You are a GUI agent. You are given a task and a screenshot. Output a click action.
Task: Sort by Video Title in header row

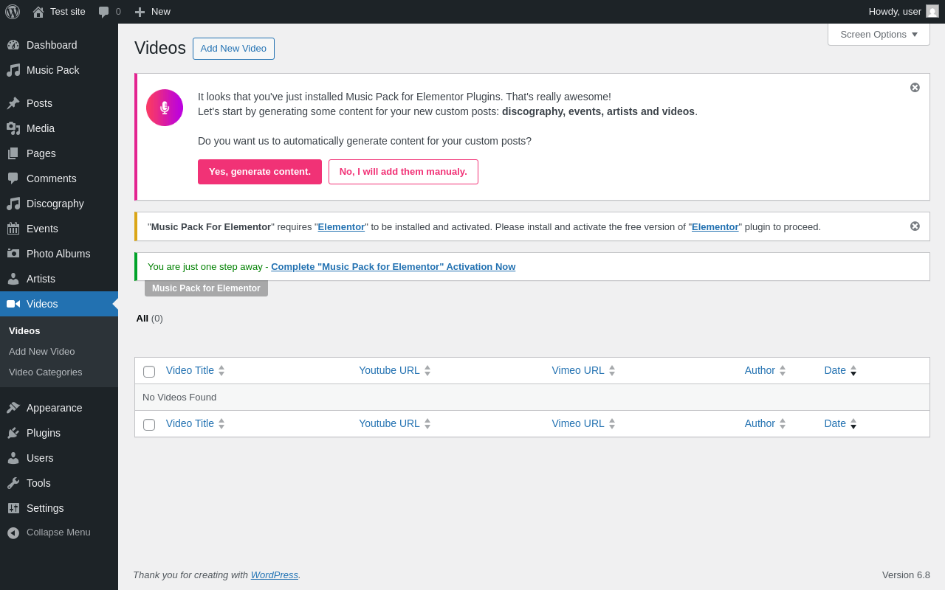coord(195,370)
